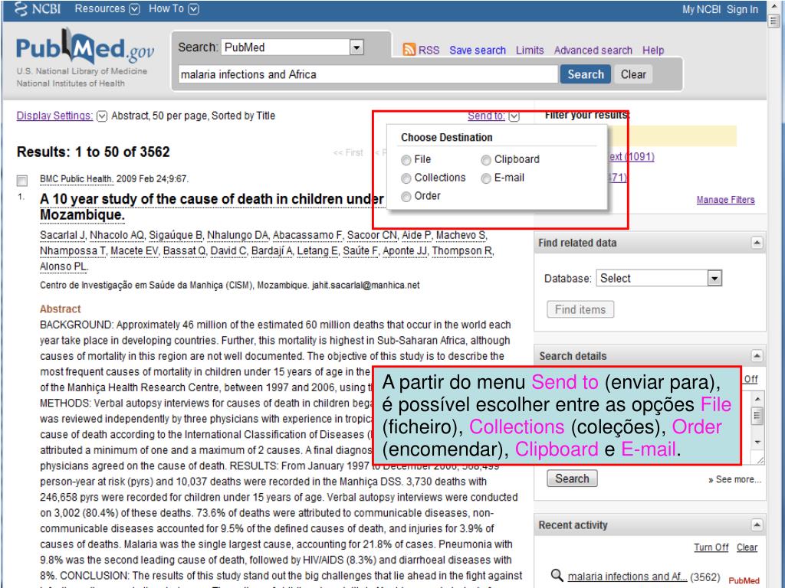Screen dimensions: 785x588
Task: Click search details box scroll down arrow
Action: click(x=757, y=443)
